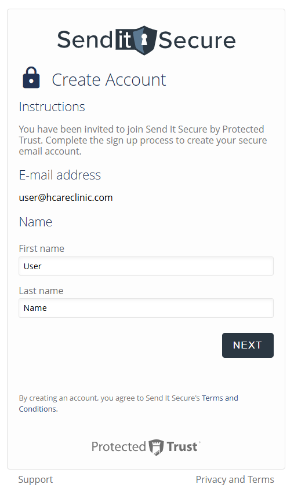Click the Protected Trust footer logo

[146, 447]
